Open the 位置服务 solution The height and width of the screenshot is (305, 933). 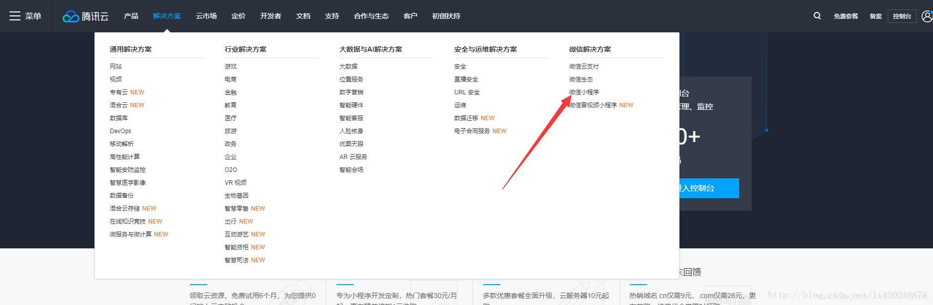(x=351, y=79)
